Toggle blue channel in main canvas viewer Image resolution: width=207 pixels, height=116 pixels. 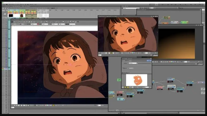[49, 105]
